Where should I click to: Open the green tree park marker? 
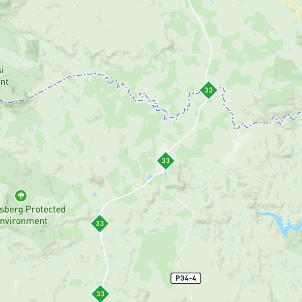pyautogui.click(x=21, y=196)
